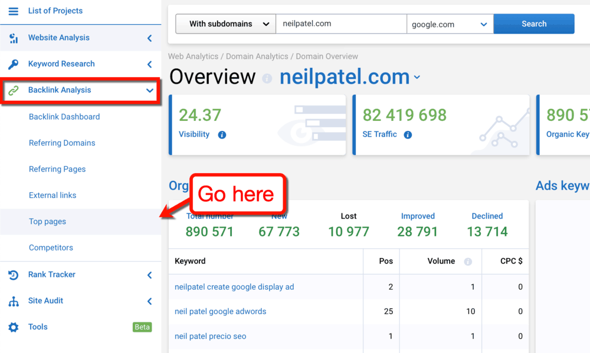Select the Backlink Analysis link icon
The width and height of the screenshot is (590, 353).
coord(14,91)
